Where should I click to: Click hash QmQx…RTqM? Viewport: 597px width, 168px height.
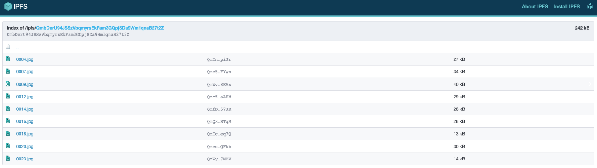click(x=219, y=122)
